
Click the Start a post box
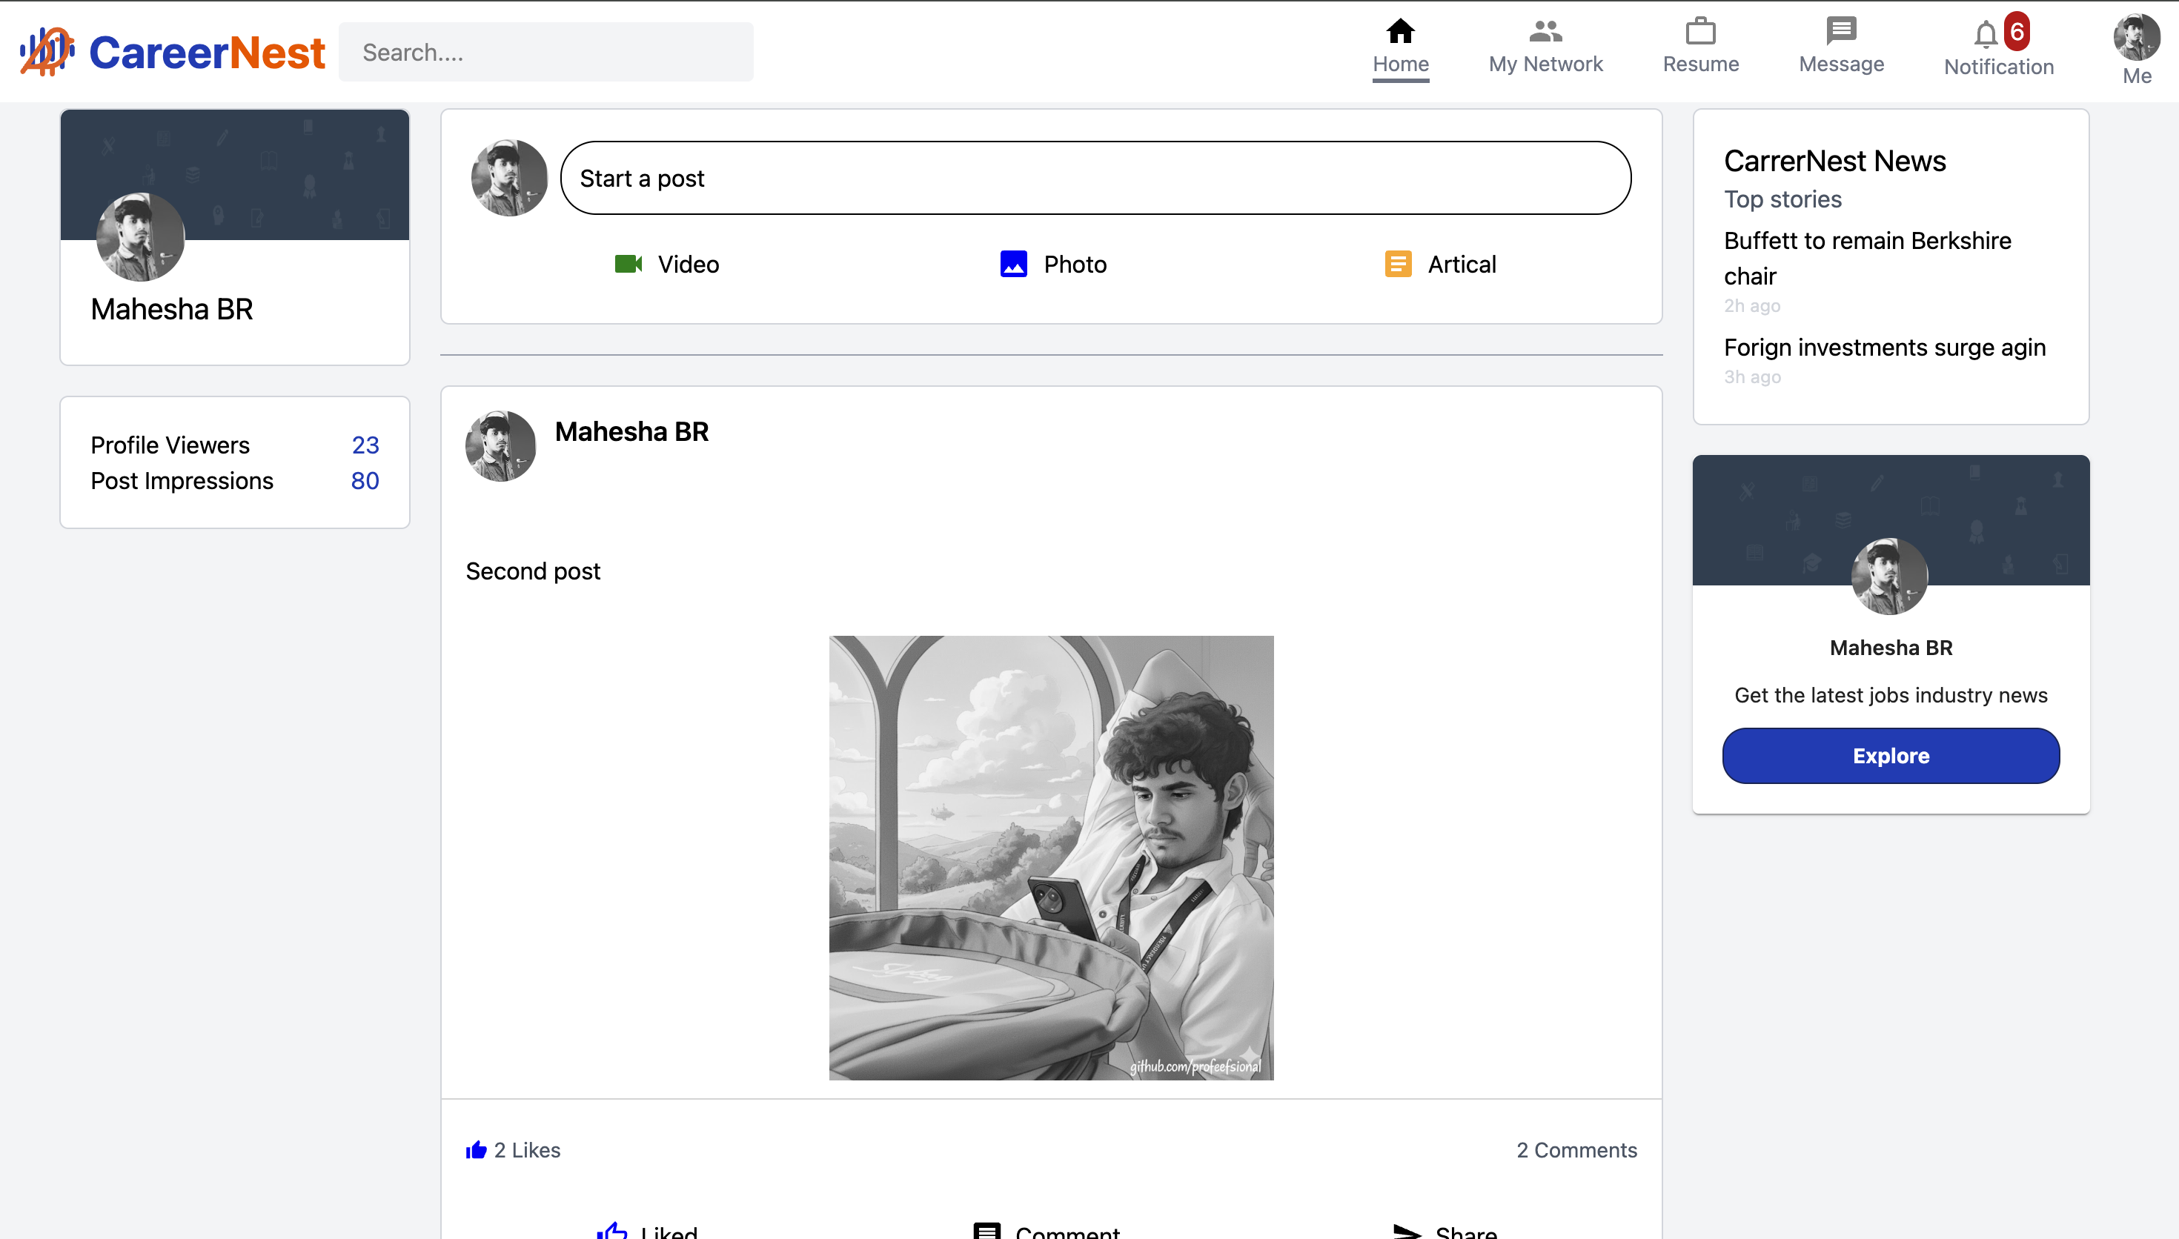(x=1095, y=178)
